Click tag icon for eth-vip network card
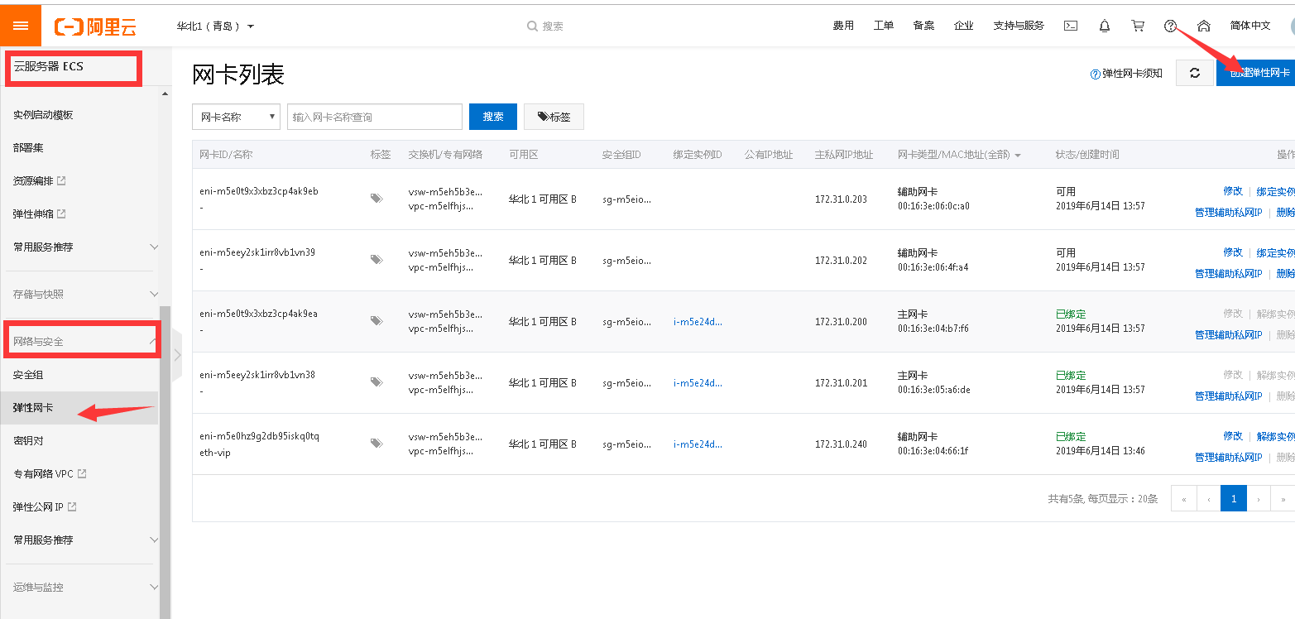The image size is (1295, 619). coord(377,444)
